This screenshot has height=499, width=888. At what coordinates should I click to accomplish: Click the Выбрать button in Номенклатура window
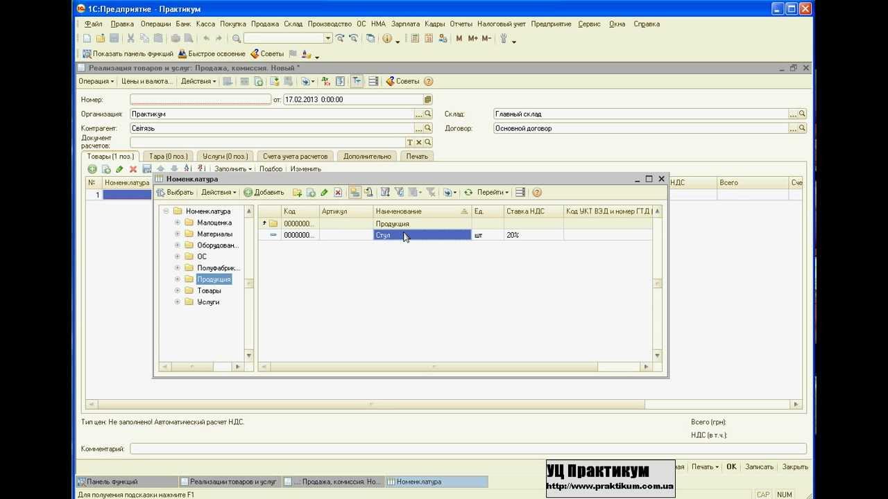pyautogui.click(x=175, y=192)
